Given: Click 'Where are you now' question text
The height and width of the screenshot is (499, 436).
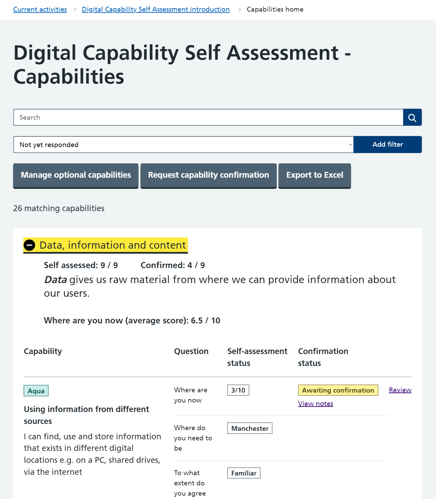Looking at the screenshot, I should pyautogui.click(x=191, y=395).
